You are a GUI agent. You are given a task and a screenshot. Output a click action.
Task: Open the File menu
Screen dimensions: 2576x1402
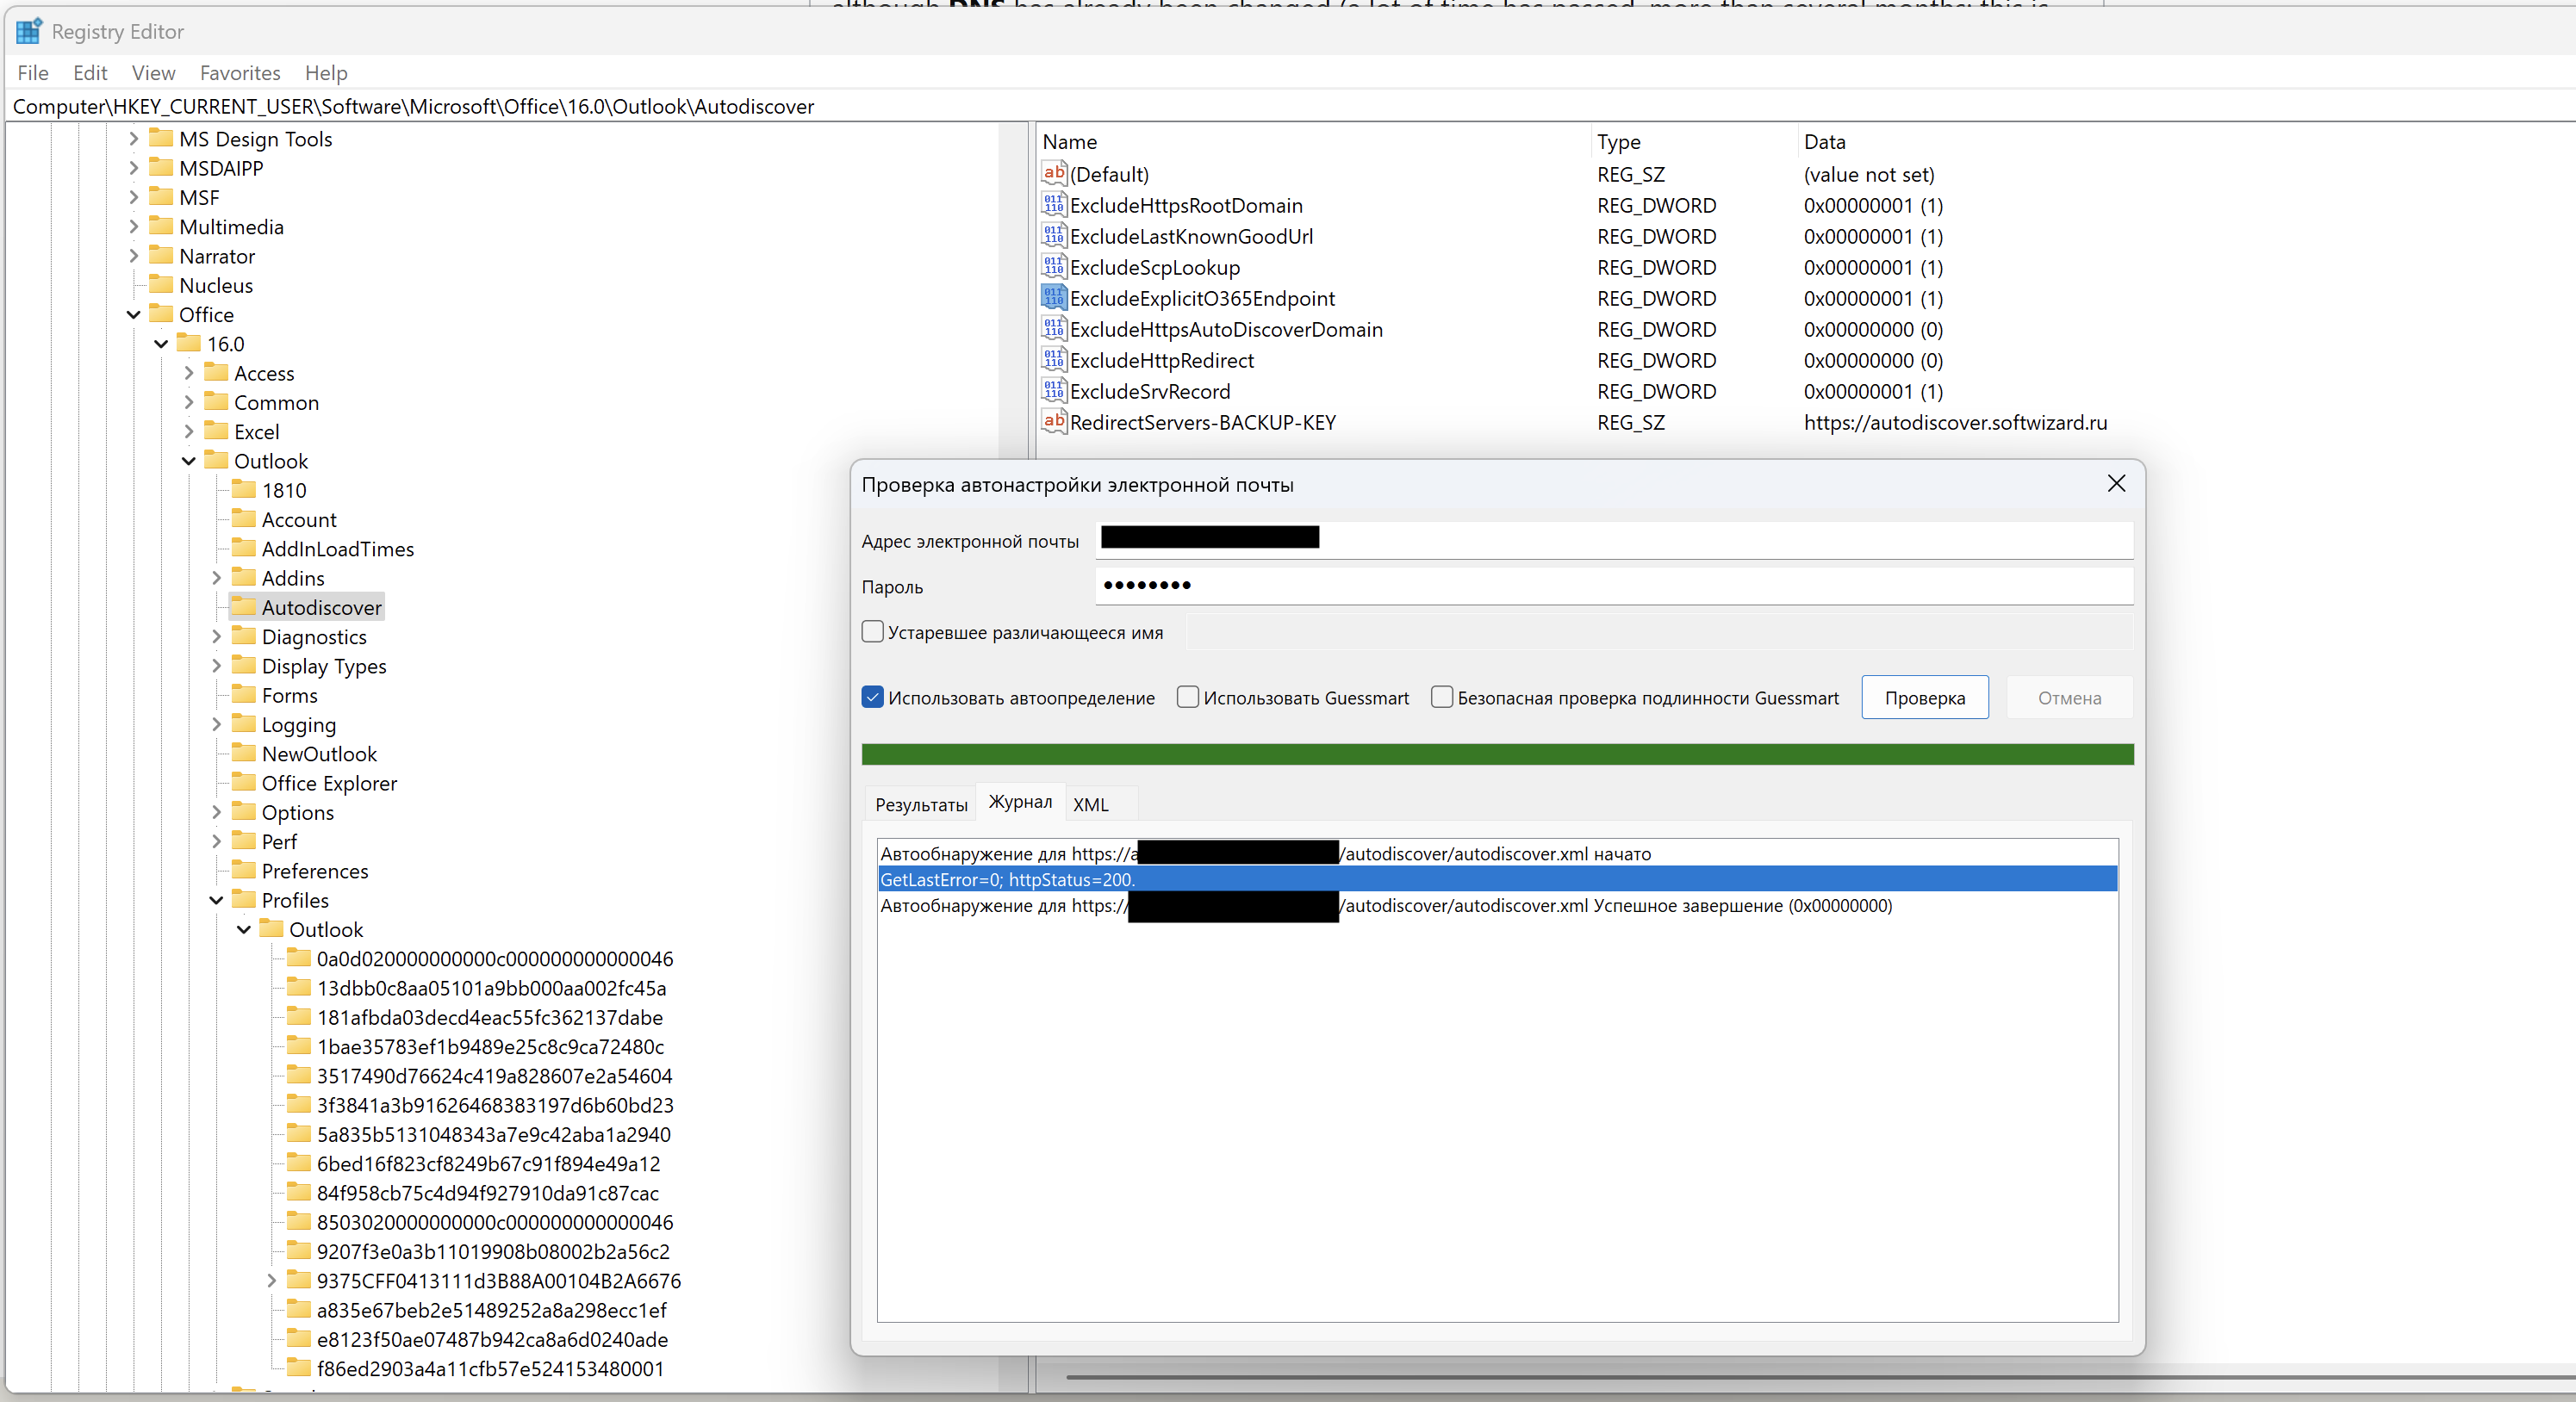pyautogui.click(x=33, y=73)
